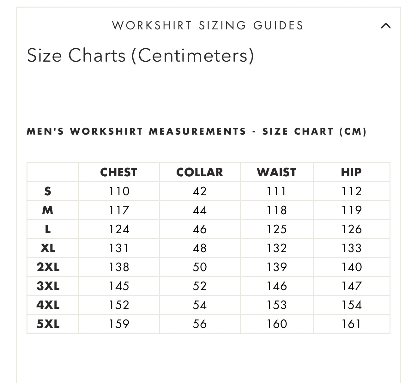
Task: Click the 5XL size row label
Action: tap(48, 324)
